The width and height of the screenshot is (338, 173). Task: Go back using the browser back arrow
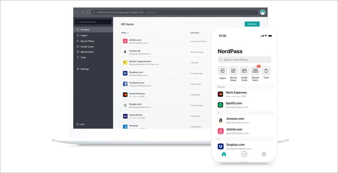[77, 12]
